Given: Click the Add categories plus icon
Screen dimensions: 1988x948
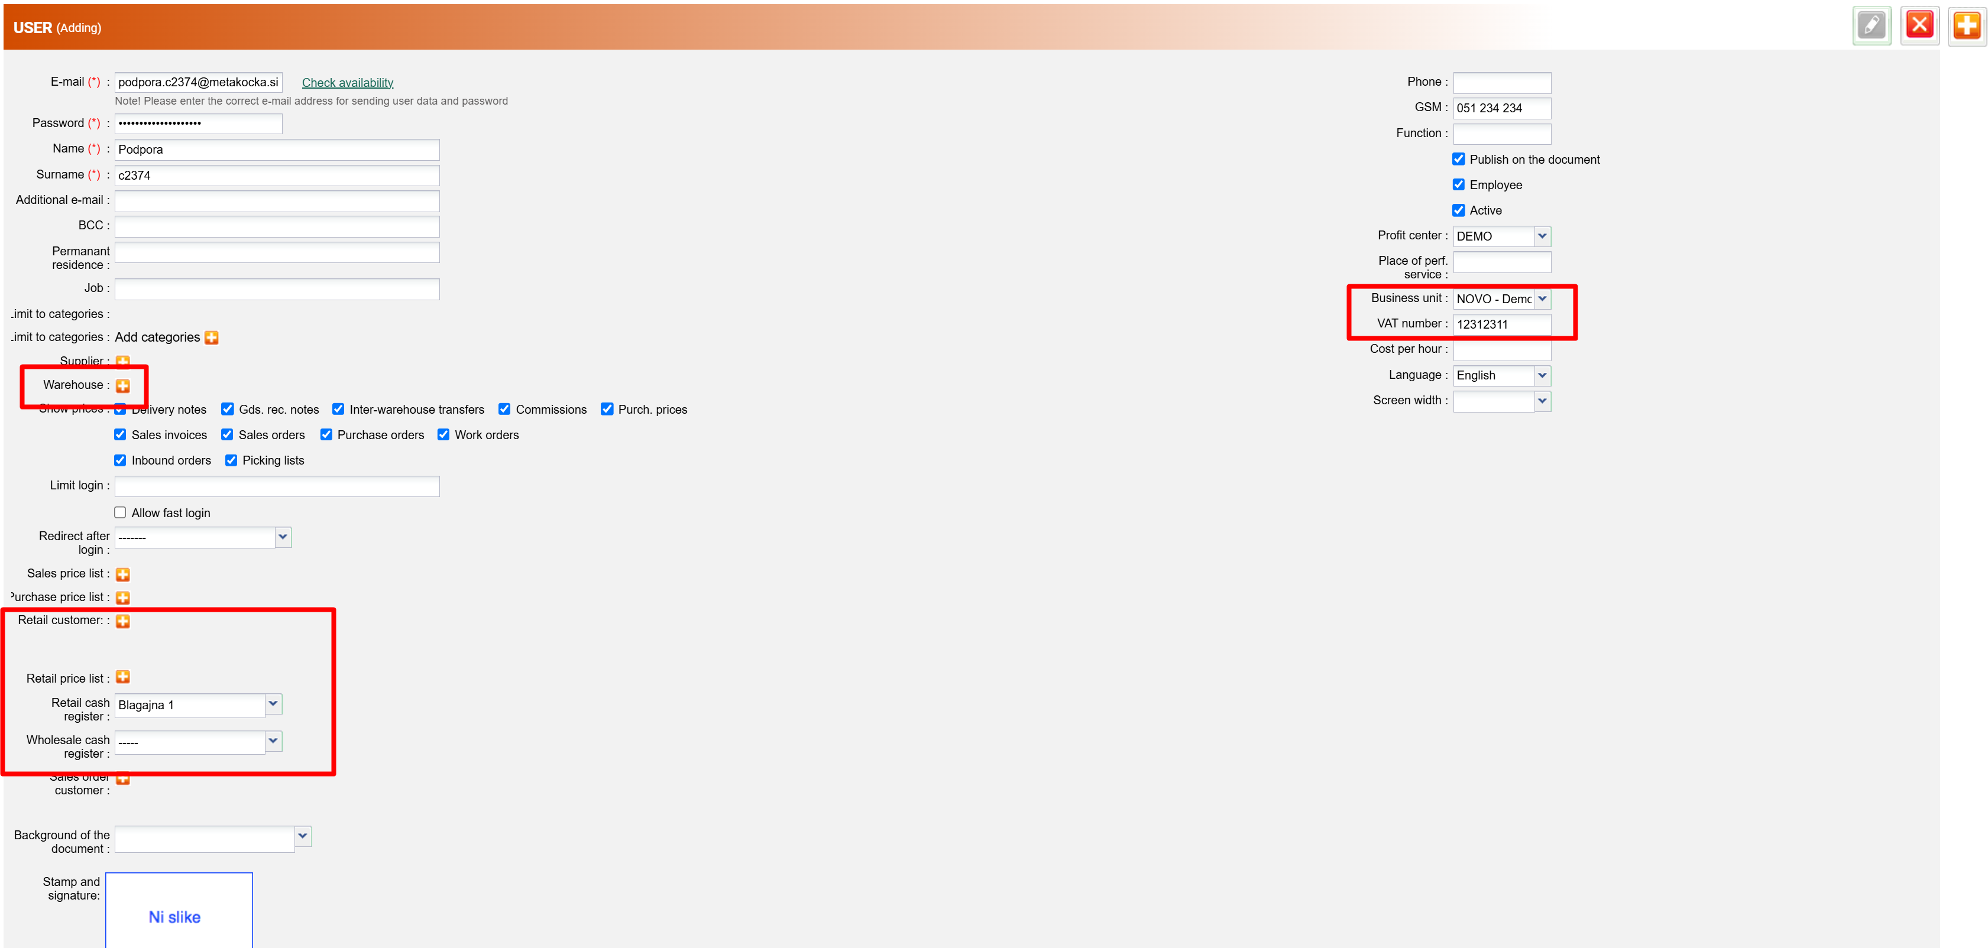Looking at the screenshot, I should coord(212,338).
